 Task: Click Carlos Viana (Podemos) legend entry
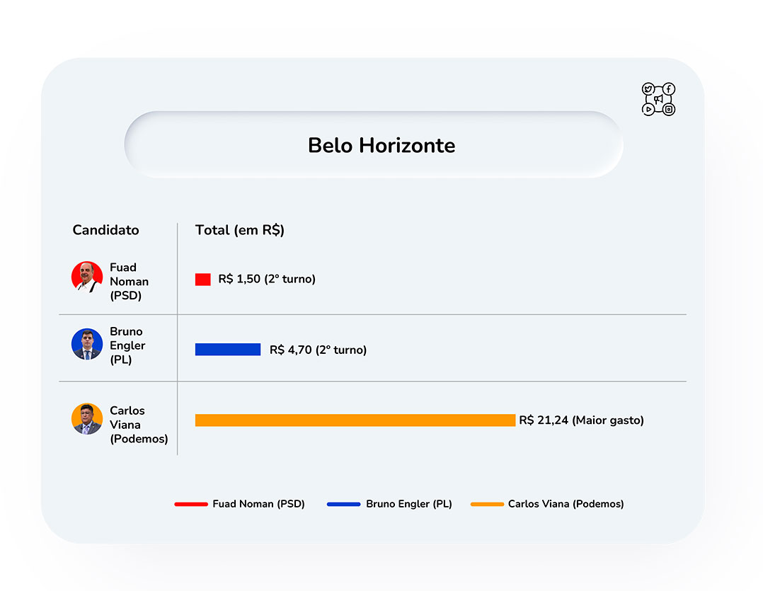547,504
